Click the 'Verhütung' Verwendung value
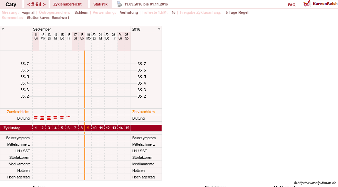The height and width of the screenshot is (187, 338). [x=129, y=12]
